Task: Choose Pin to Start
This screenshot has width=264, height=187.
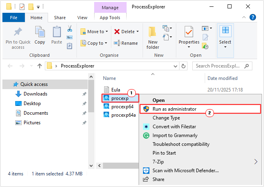Action: click(x=200, y=153)
